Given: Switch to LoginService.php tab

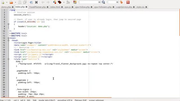Looking at the screenshot, I should [124, 7].
